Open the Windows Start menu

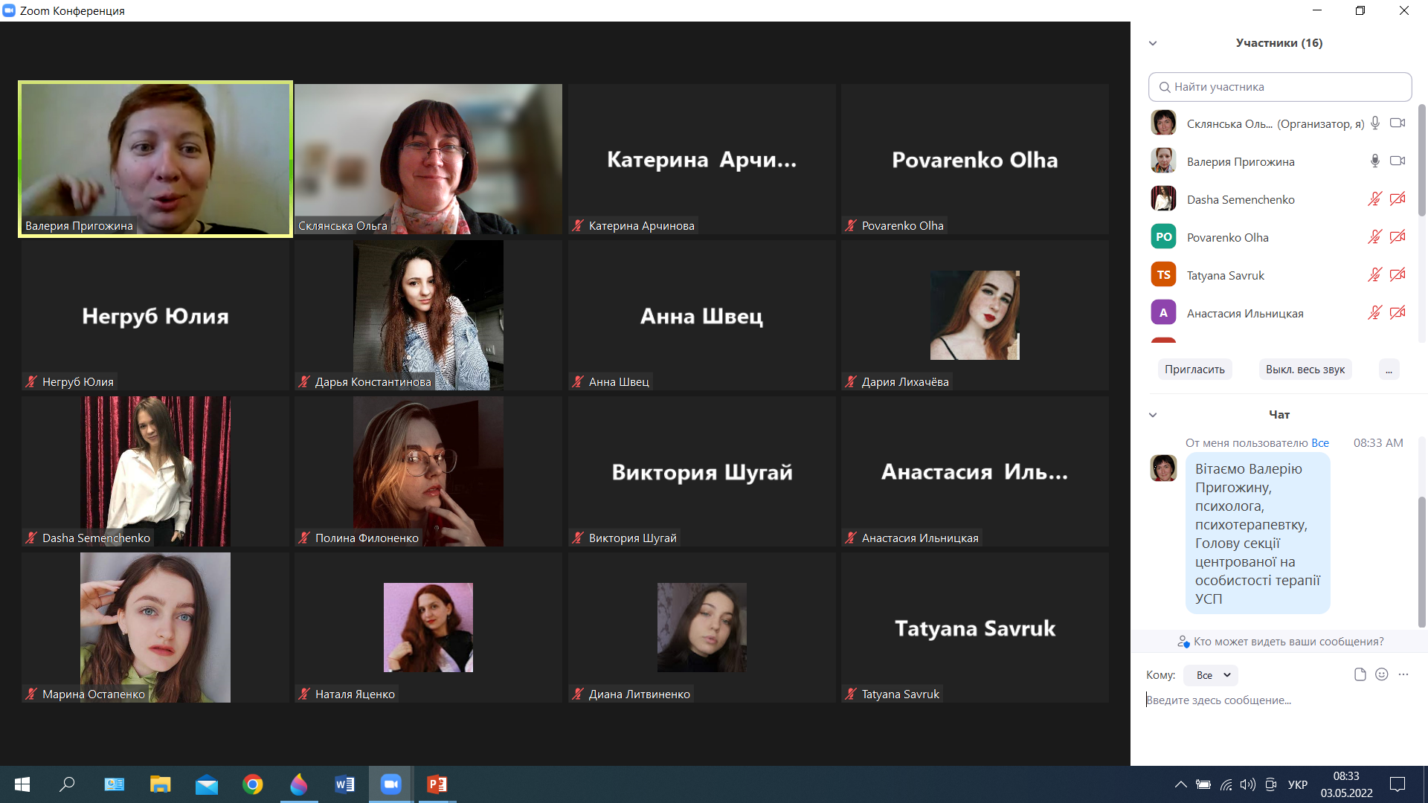22,784
